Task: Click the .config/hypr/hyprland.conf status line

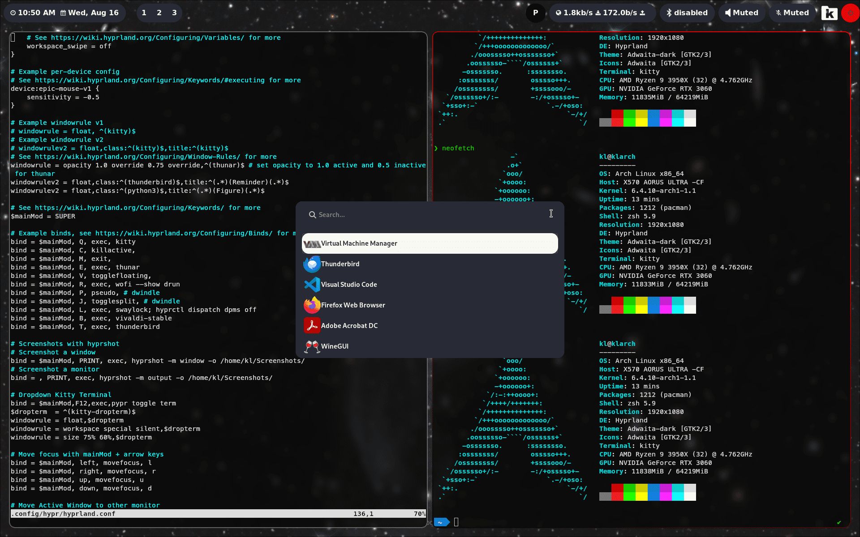Action: pyautogui.click(x=218, y=514)
